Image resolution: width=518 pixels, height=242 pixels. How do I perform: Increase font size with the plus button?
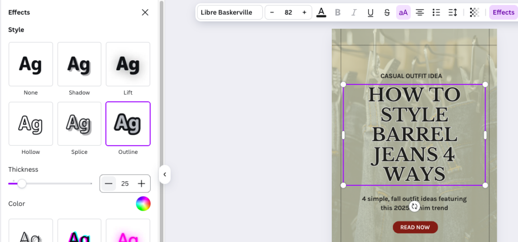click(x=304, y=12)
